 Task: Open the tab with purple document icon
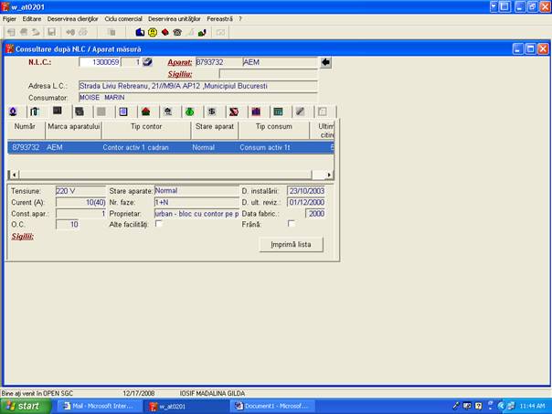click(123, 111)
